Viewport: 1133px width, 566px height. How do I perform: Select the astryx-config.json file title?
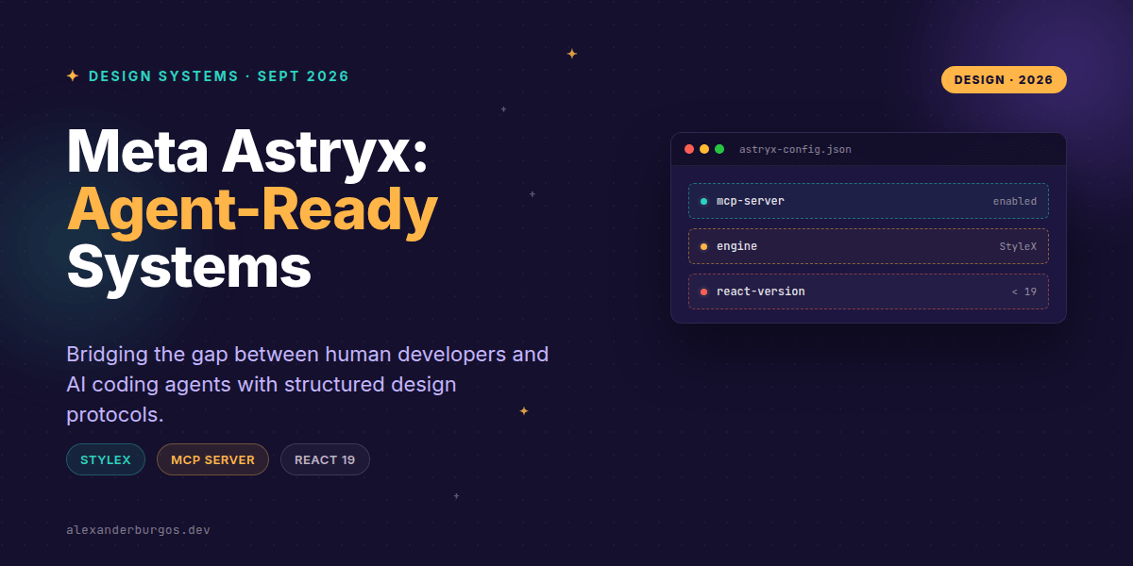(x=795, y=149)
